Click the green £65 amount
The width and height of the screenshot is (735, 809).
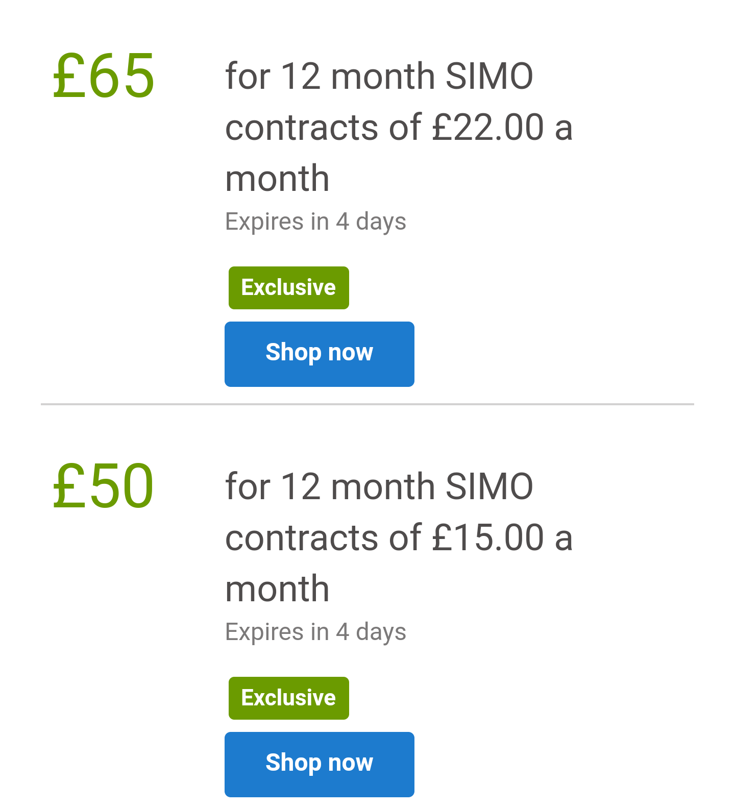(x=104, y=76)
